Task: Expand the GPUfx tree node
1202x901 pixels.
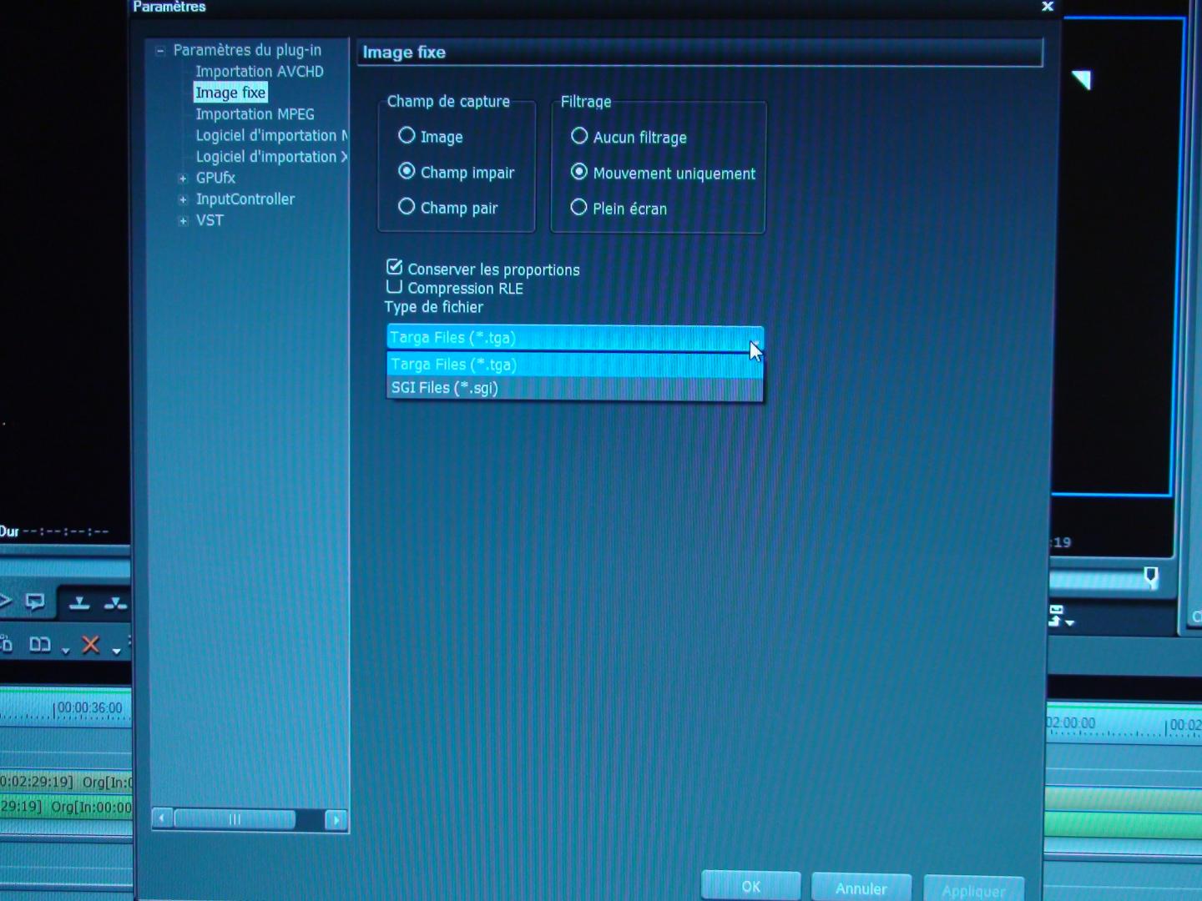Action: coord(183,178)
